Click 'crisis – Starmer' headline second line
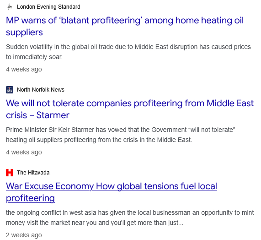Image resolution: width=261 pixels, height=240 pixels. point(37,115)
